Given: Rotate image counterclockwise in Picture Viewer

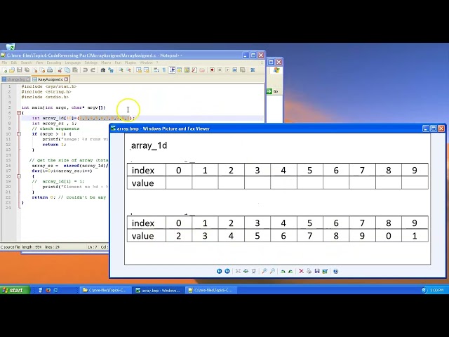Looking at the screenshot, I should pos(290,271).
